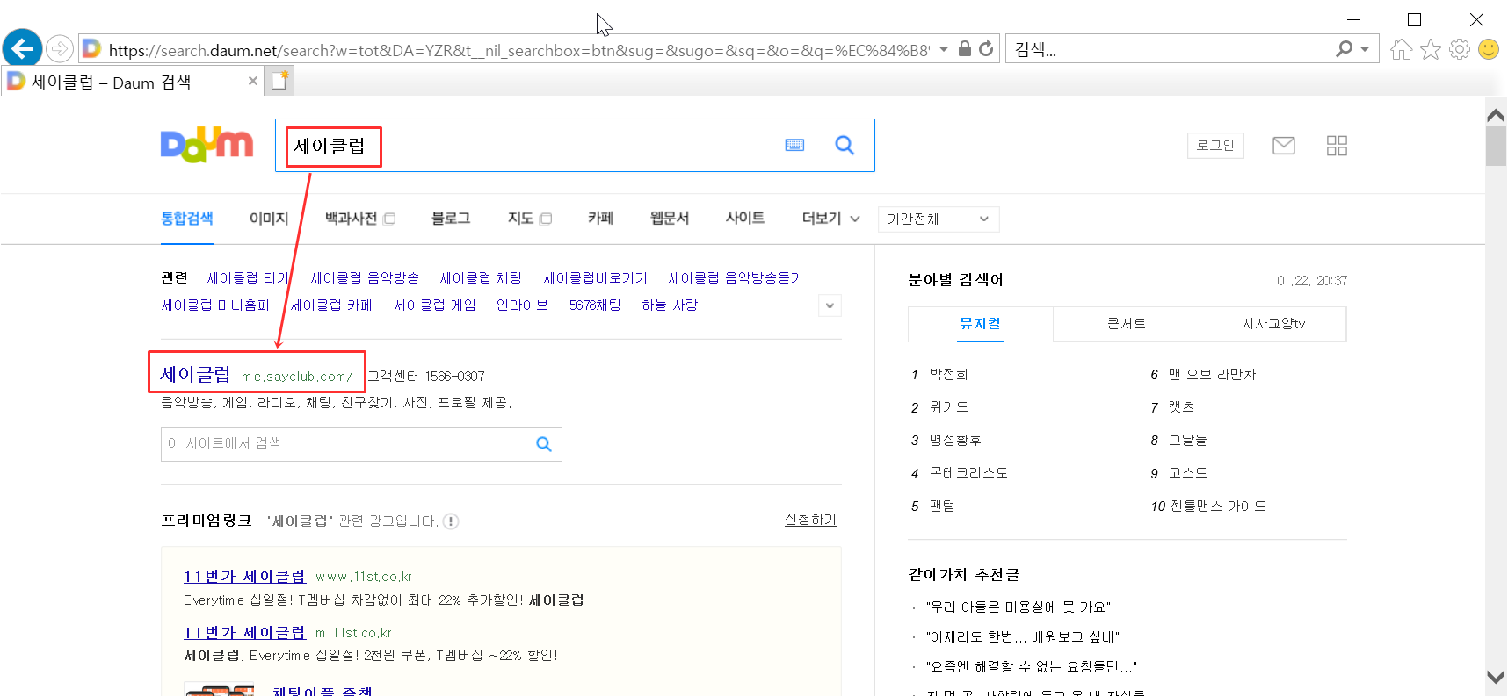This screenshot has height=697, width=1508.
Task: Click related search 세이클럽 음악방송
Action: point(365,277)
